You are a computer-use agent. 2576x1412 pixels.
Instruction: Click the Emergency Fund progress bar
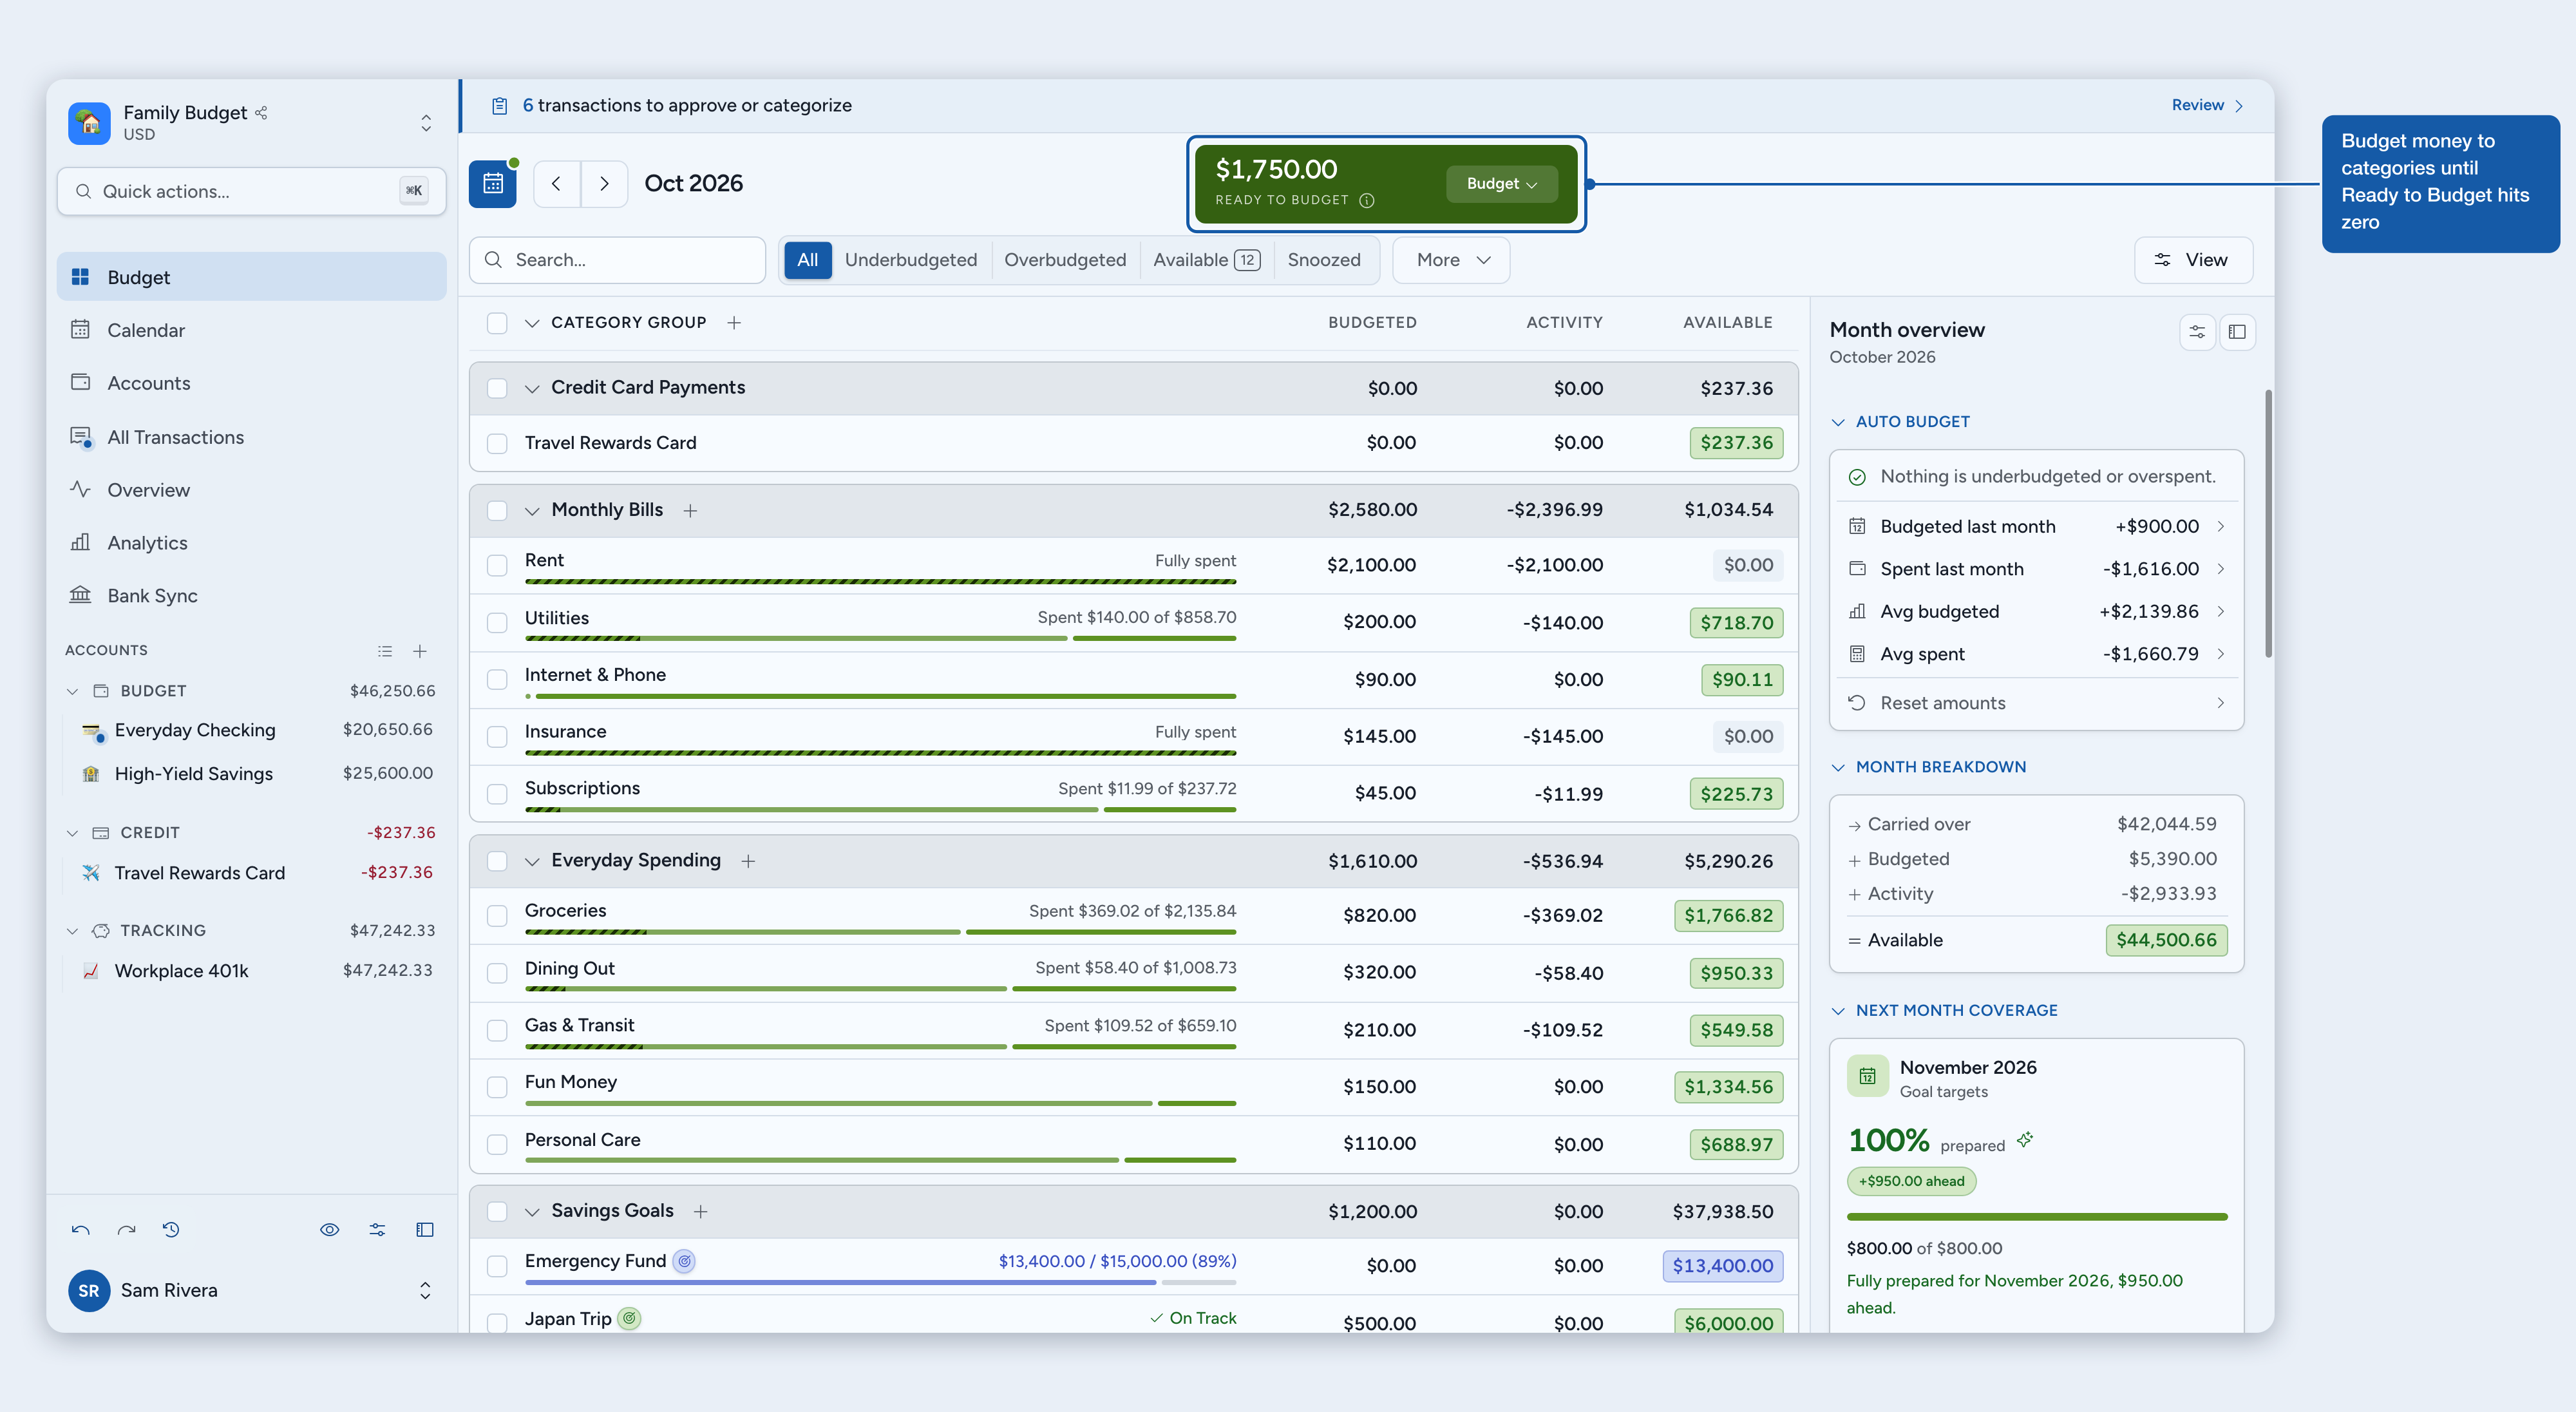(x=880, y=1282)
